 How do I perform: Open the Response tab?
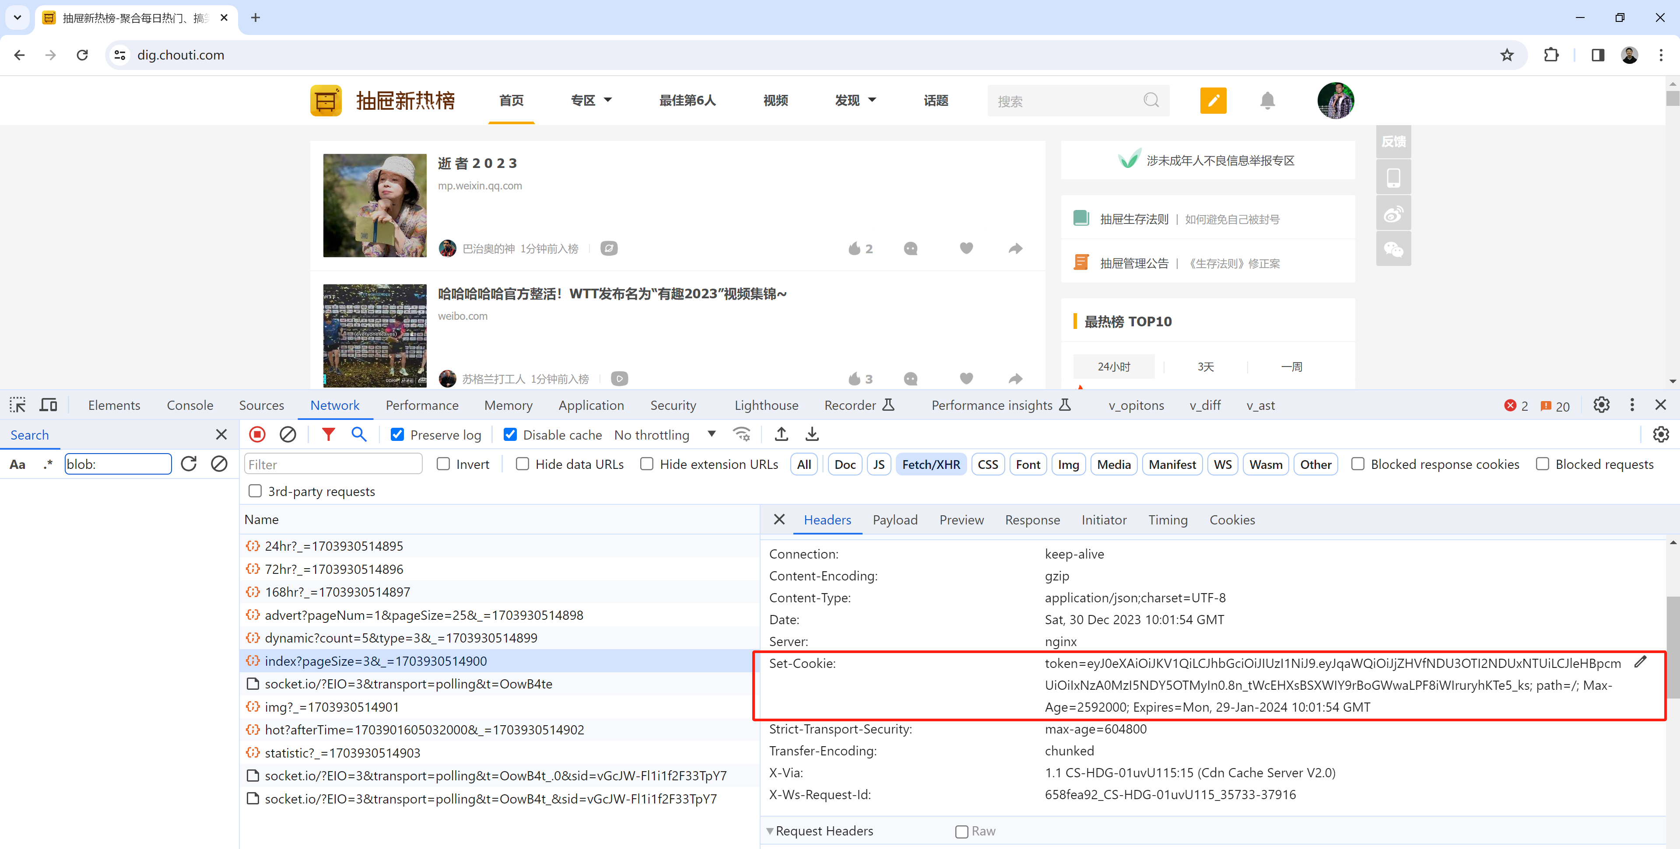point(1032,520)
